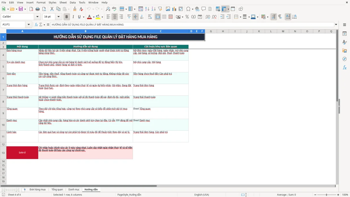Open Find and Replace icon
Viewport: 350px width, 197px height.
(108, 9)
